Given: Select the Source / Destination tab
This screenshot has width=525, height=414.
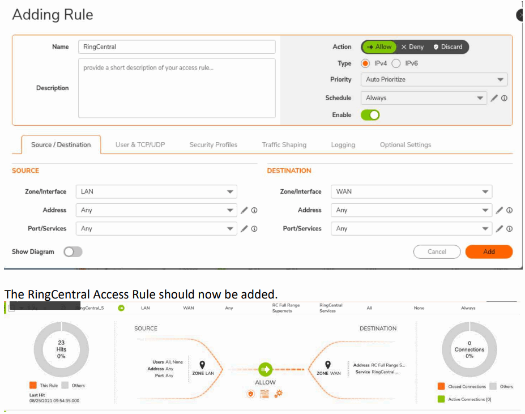Looking at the screenshot, I should click(x=61, y=144).
